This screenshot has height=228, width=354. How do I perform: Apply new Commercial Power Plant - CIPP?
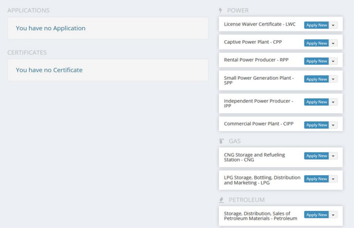[317, 125]
